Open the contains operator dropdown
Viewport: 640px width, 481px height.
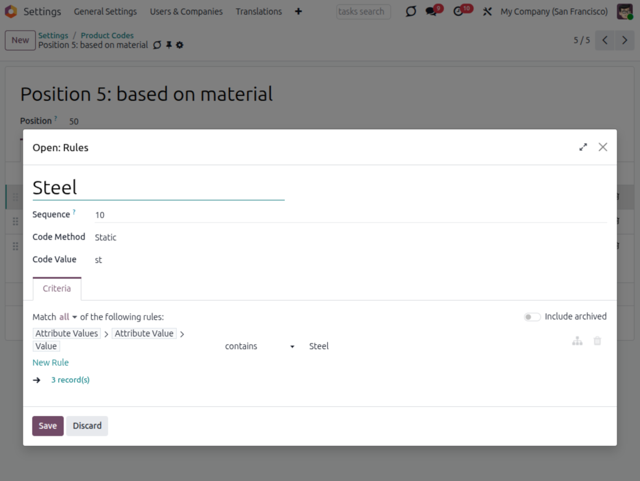click(259, 346)
